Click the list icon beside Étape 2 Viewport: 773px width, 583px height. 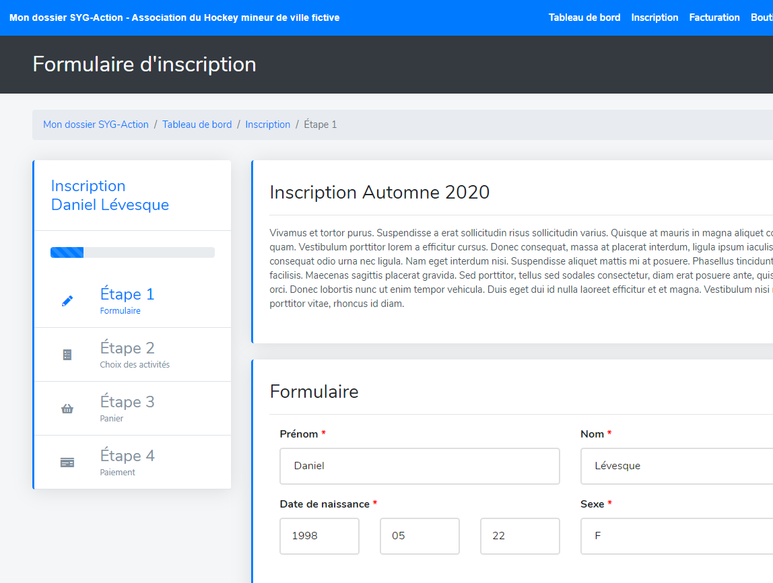click(x=67, y=355)
